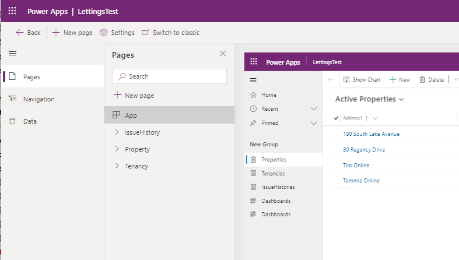This screenshot has height=260, width=459.
Task: Select the App item in Pages list
Action: click(169, 115)
